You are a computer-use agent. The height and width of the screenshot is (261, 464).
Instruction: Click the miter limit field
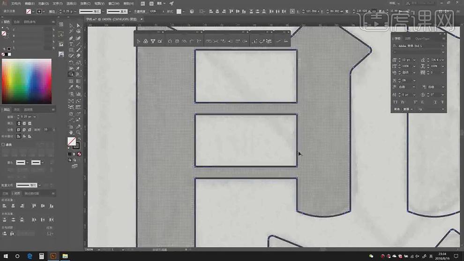[46, 130]
